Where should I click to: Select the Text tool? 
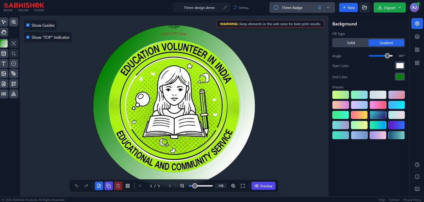pos(4,64)
